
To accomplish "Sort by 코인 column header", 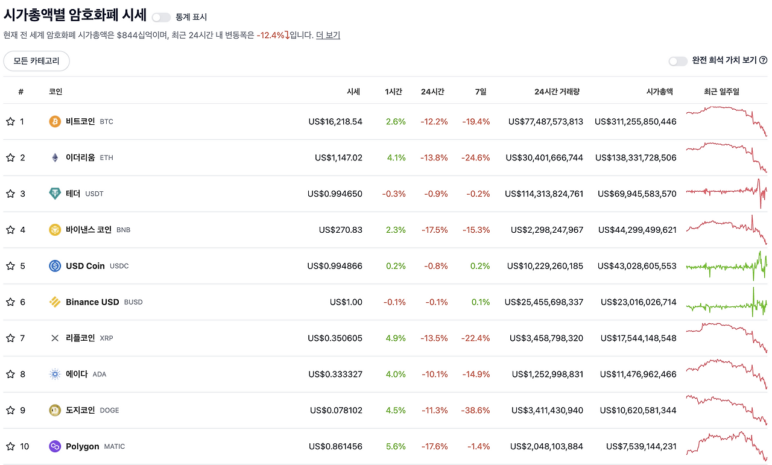I will click(55, 92).
